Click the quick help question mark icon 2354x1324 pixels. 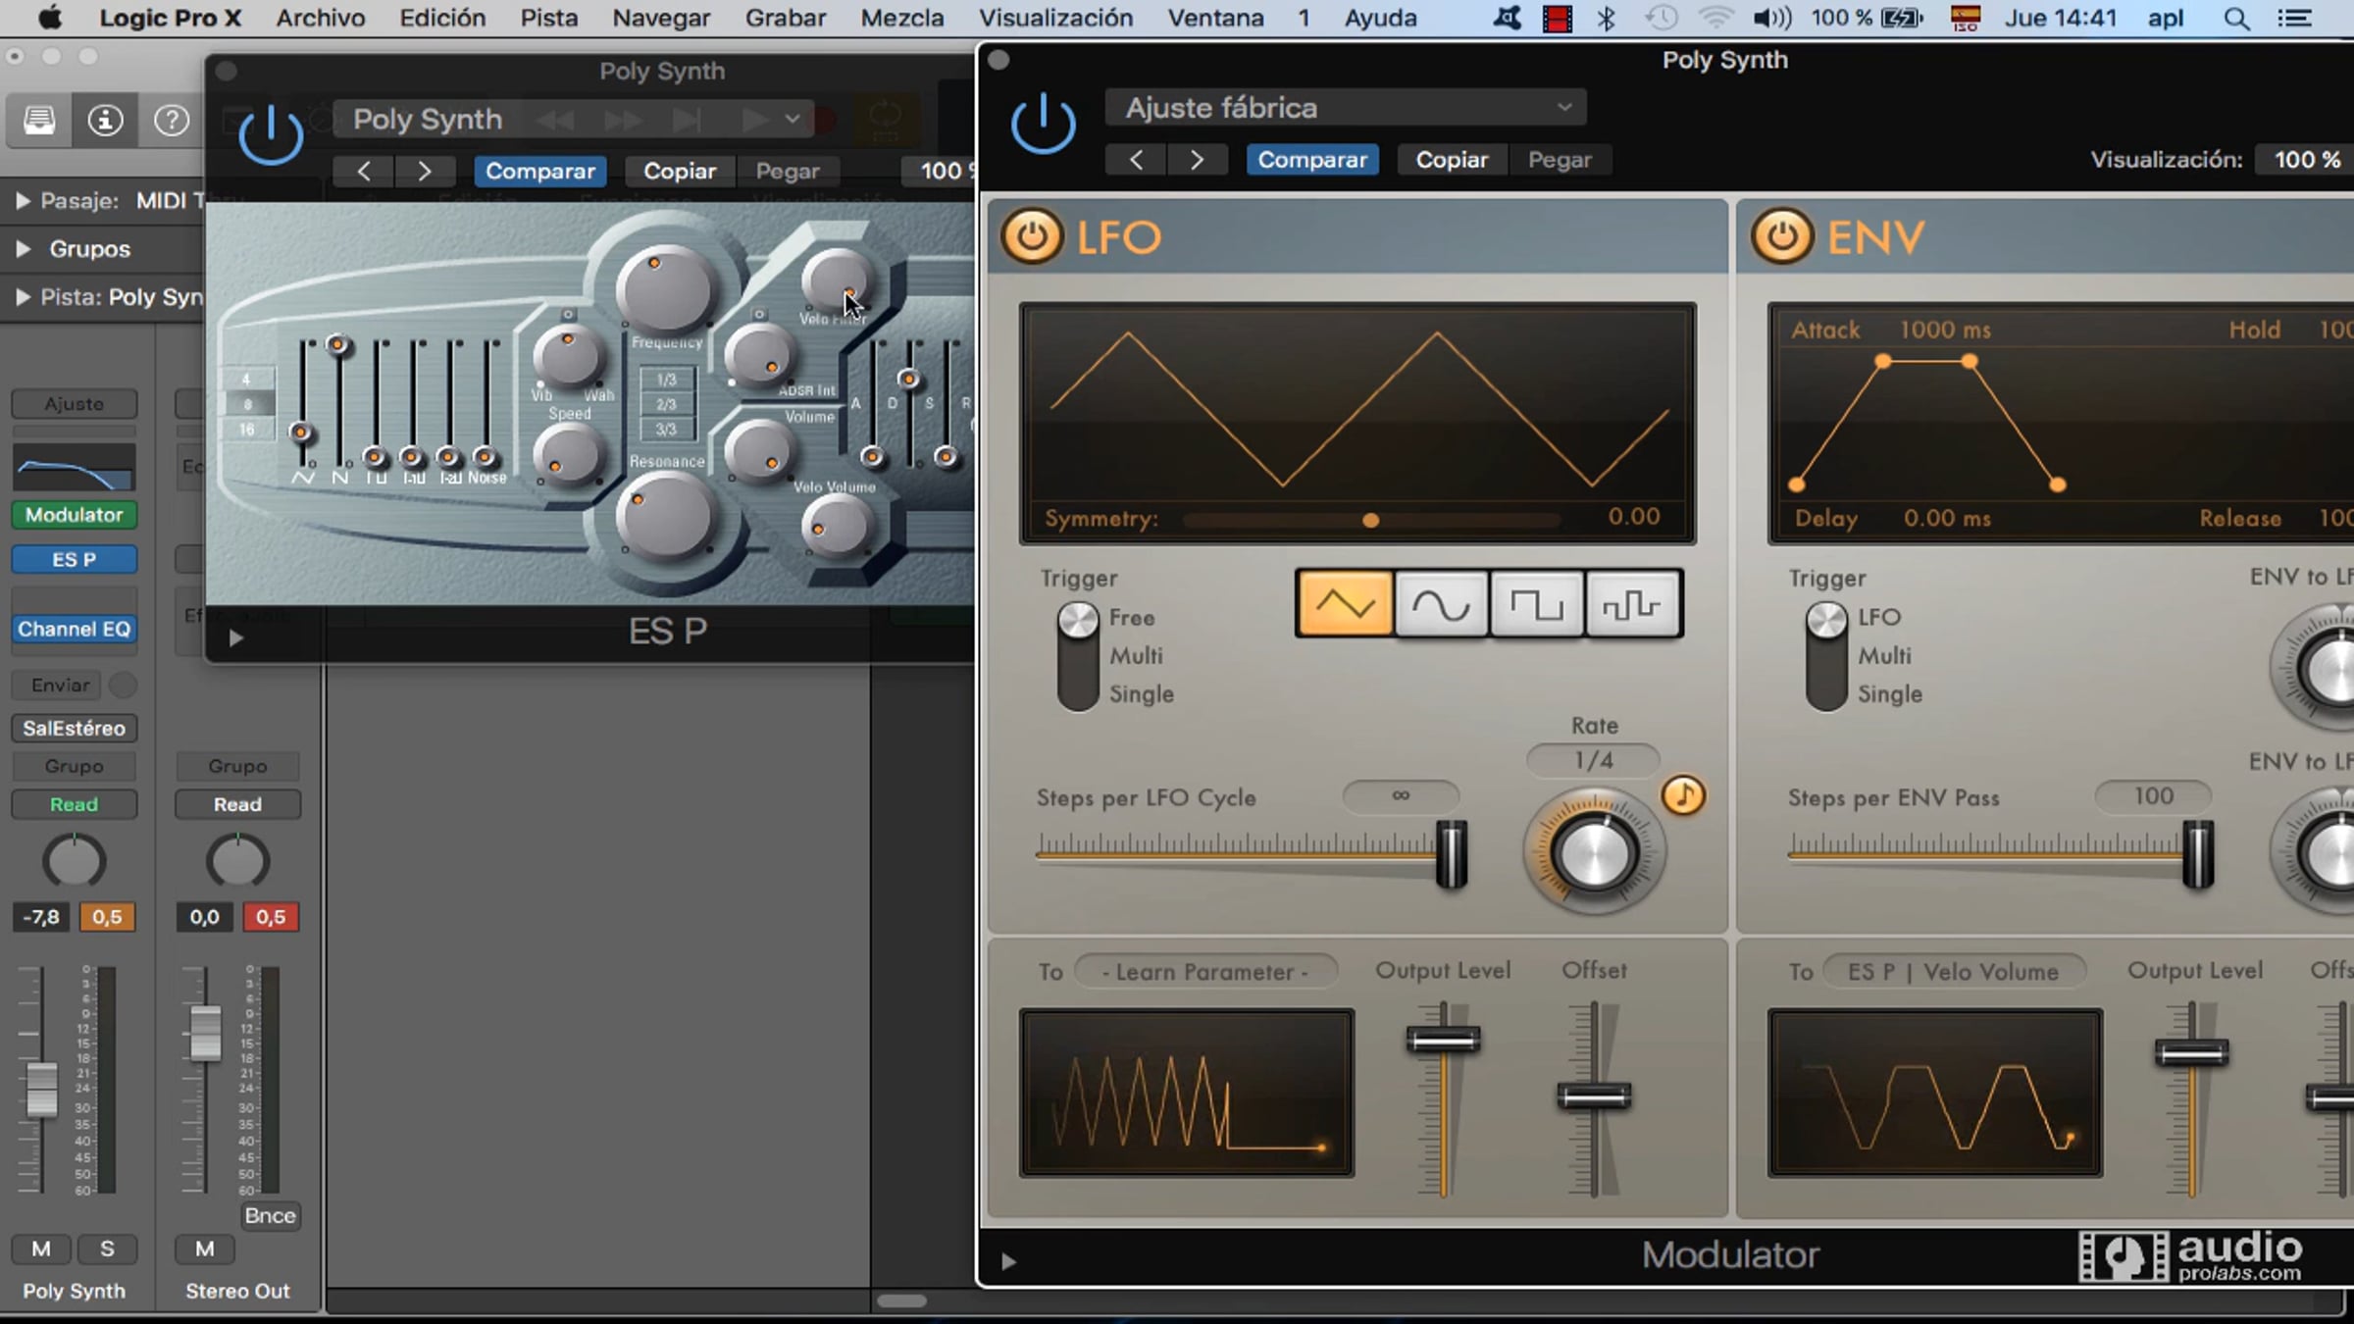click(x=172, y=121)
